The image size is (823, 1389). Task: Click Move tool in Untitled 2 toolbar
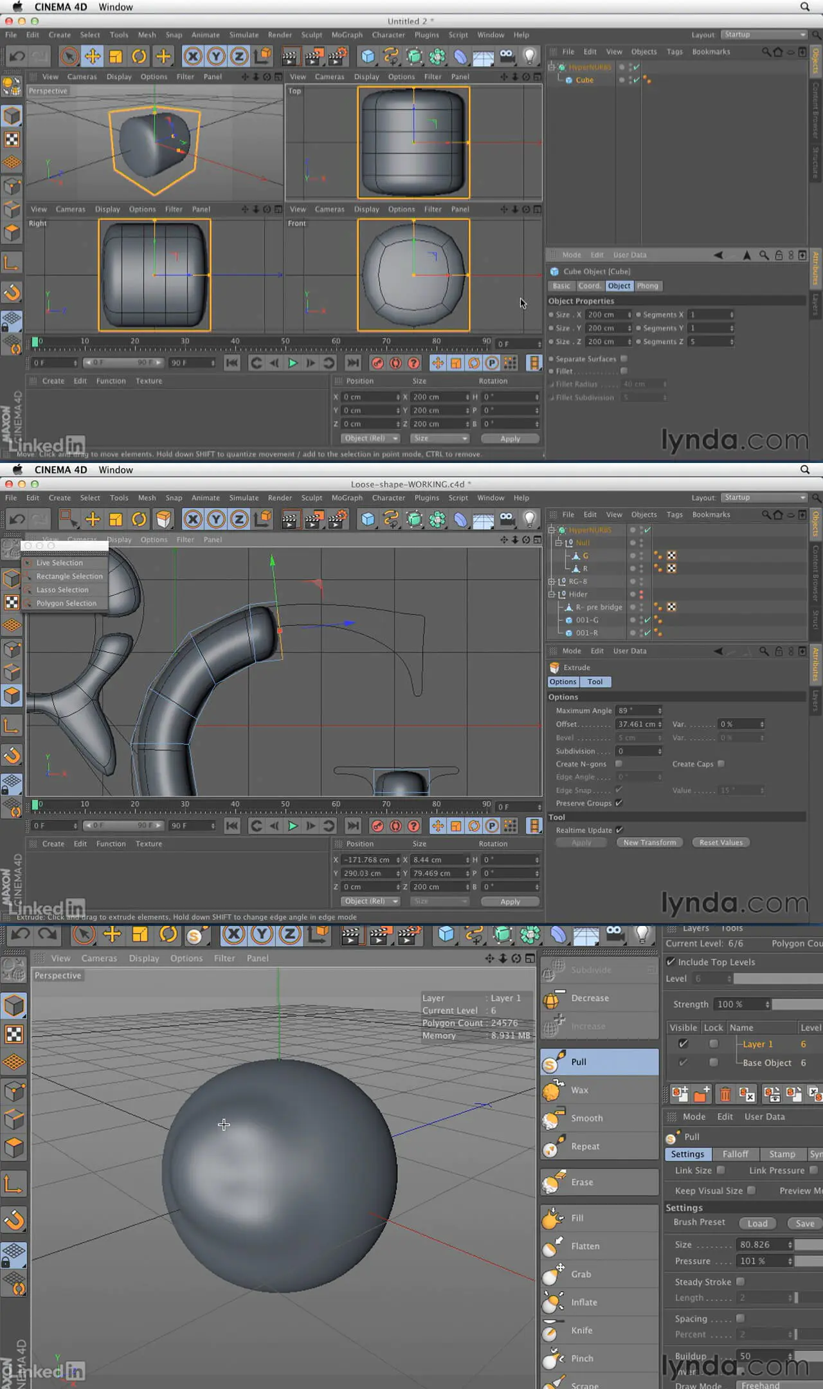pyautogui.click(x=93, y=57)
